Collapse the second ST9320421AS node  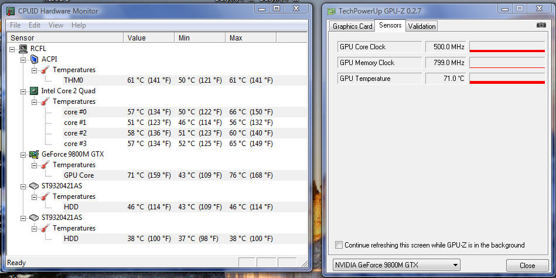tap(23, 218)
